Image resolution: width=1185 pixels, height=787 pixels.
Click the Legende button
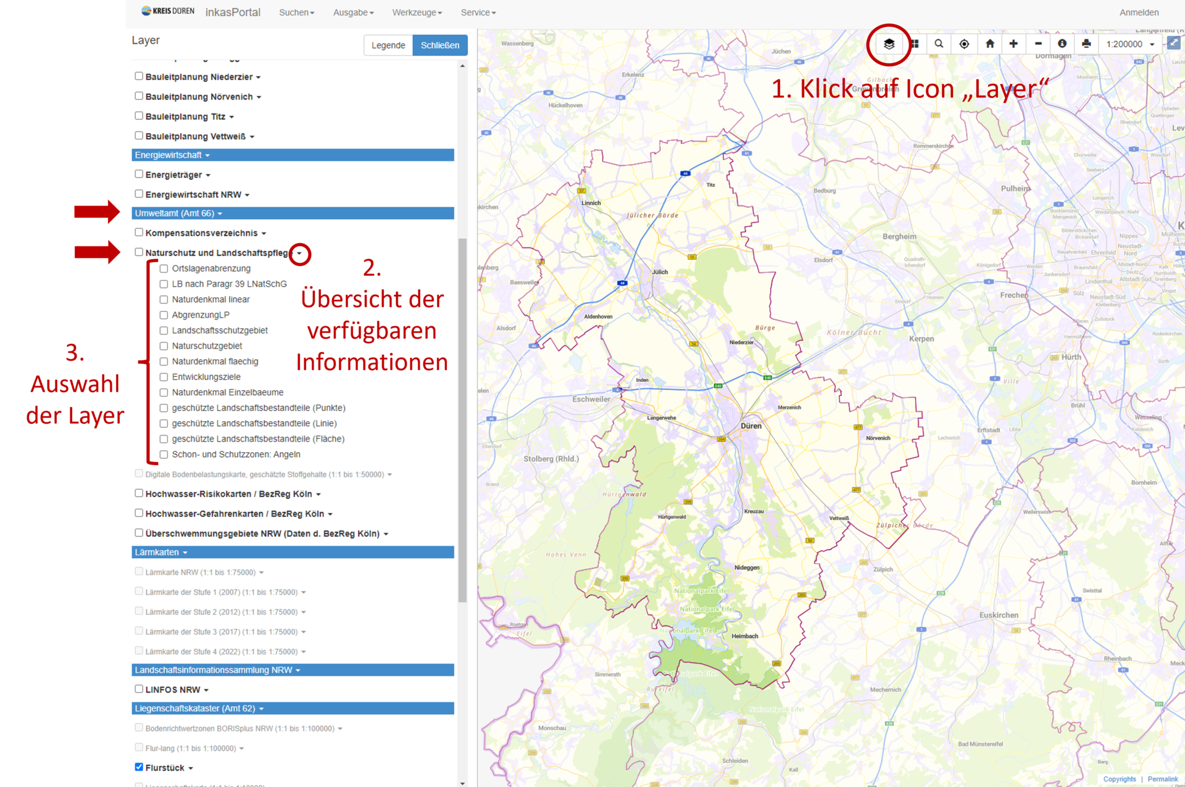(388, 45)
